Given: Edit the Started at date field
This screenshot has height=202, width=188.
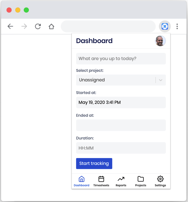Looking at the screenshot, I should pyautogui.click(x=121, y=102).
